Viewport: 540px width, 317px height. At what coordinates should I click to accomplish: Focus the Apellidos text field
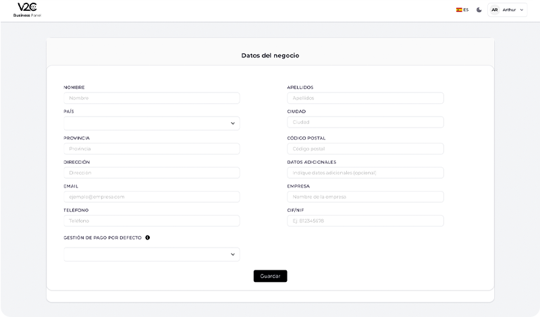tap(365, 98)
